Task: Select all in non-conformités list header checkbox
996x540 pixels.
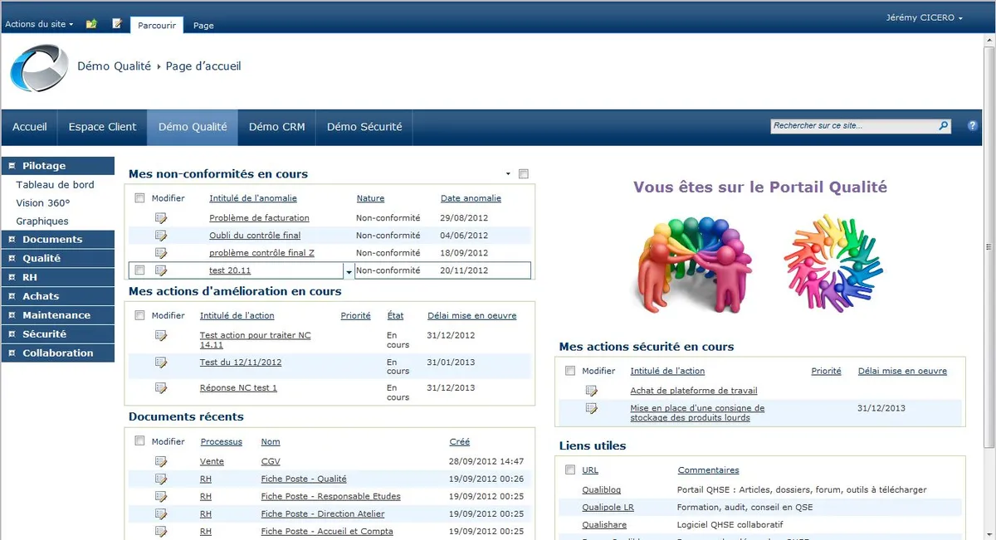Action: tap(139, 198)
